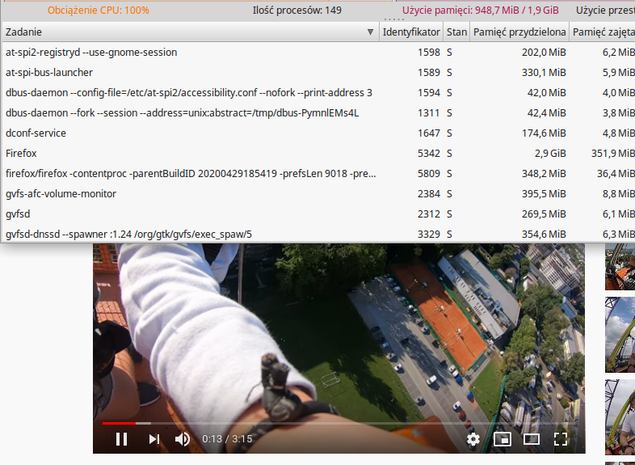Viewport: 635px width, 465px height.
Task: Enter fullscreen video mode
Action: point(561,439)
